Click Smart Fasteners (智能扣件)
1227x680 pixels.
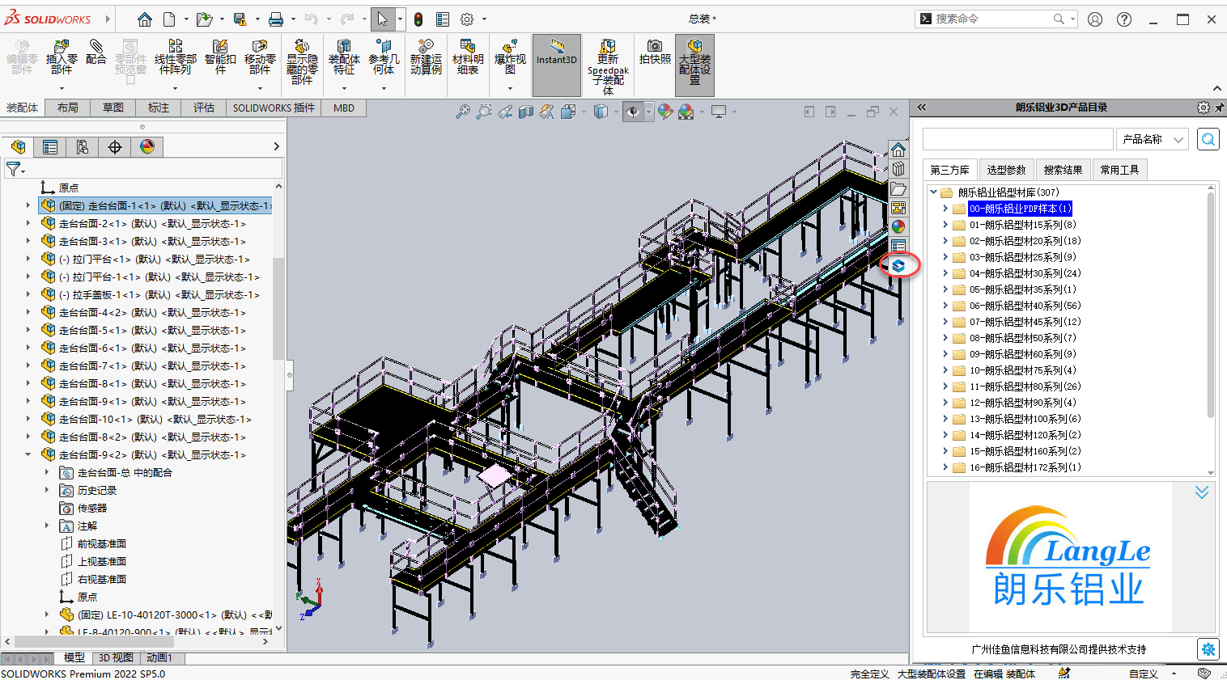pos(220,57)
